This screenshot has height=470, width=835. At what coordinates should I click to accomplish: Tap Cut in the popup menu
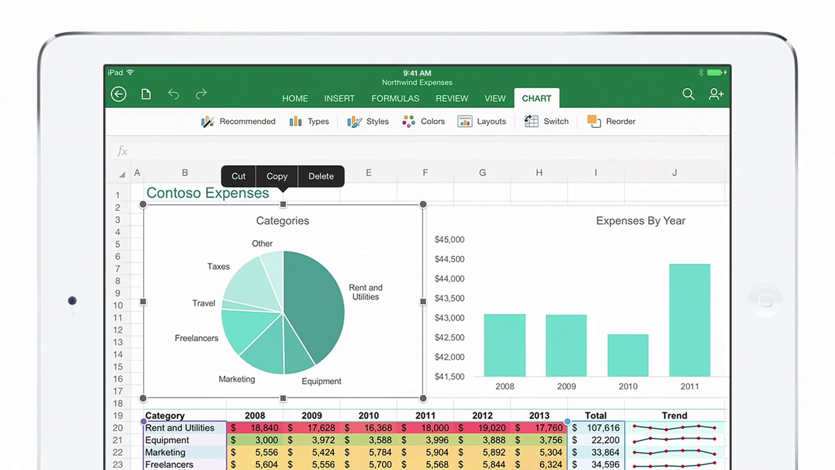click(x=239, y=176)
